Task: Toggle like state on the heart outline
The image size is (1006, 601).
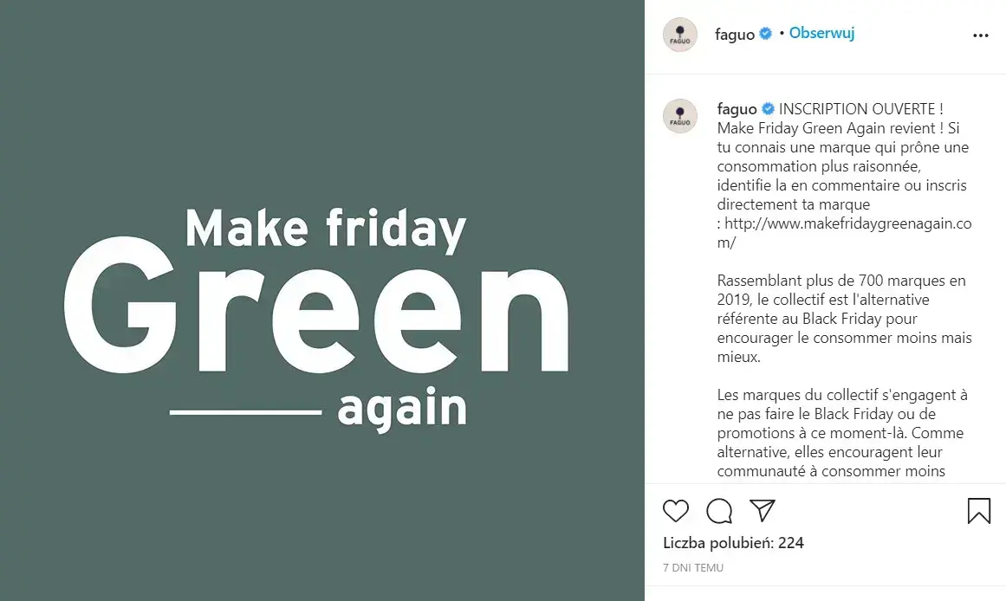Action: tap(675, 511)
